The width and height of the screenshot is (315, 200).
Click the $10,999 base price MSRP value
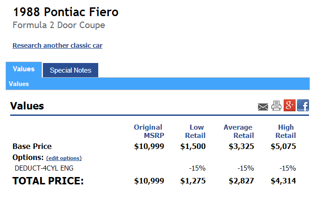149,146
